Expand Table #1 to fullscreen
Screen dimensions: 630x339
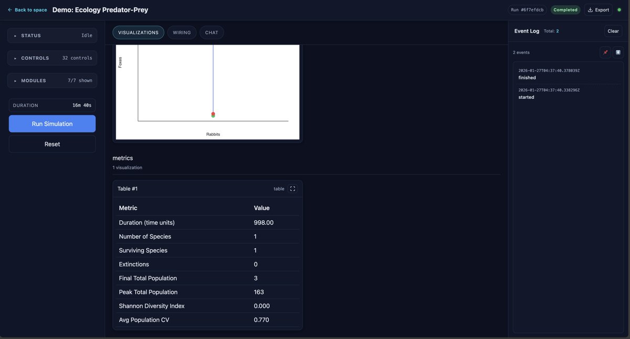(x=292, y=189)
